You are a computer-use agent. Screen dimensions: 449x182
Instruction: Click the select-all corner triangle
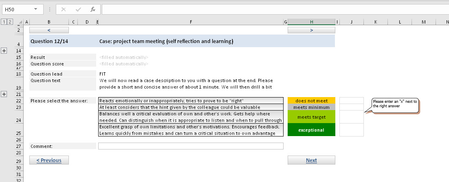click(20, 22)
